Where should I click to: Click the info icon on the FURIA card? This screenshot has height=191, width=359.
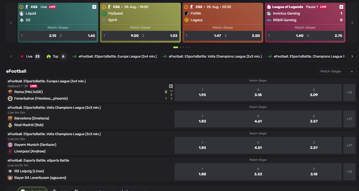[x=186, y=7]
